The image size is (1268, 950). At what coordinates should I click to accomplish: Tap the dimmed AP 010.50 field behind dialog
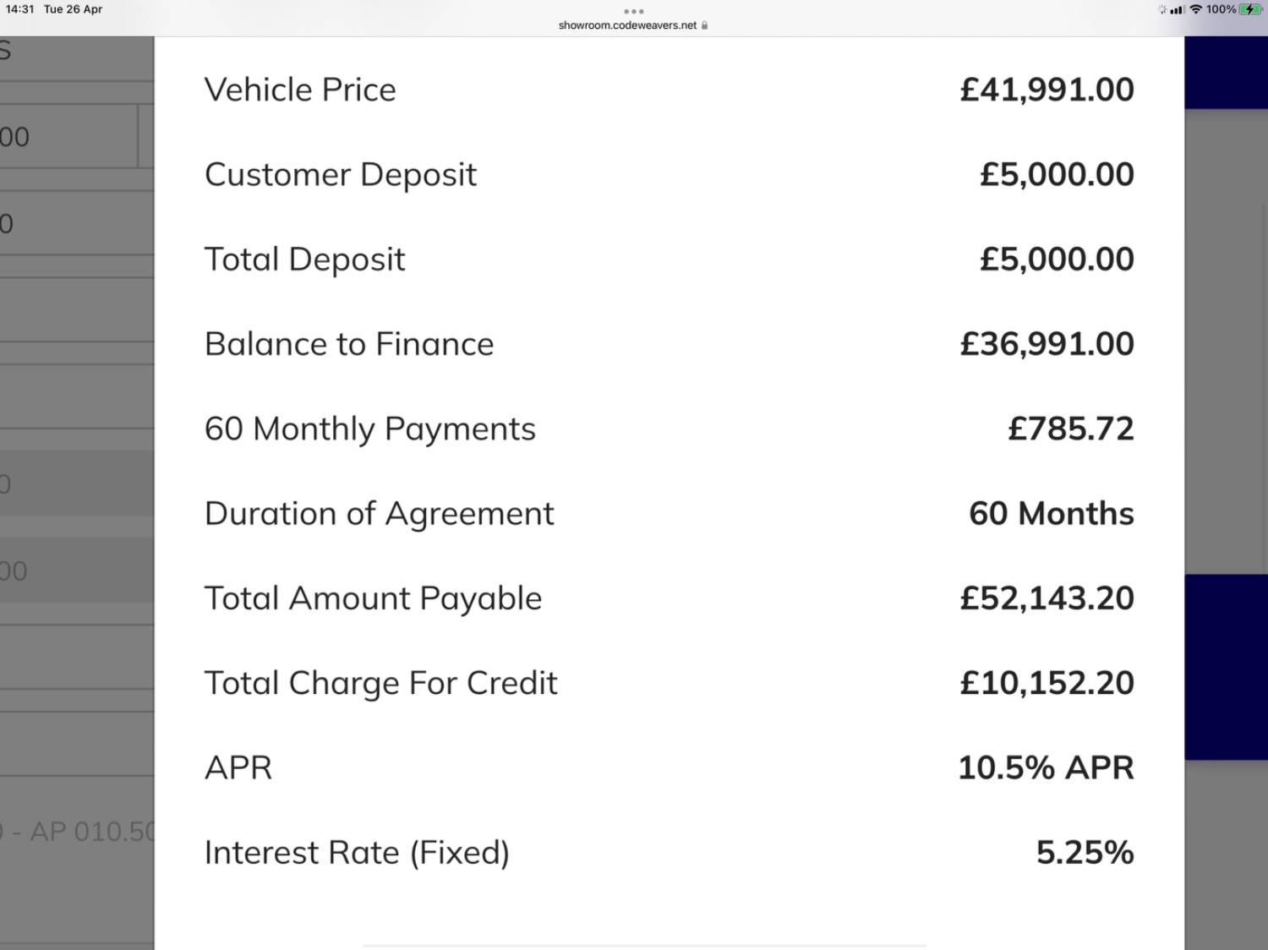pos(78,832)
